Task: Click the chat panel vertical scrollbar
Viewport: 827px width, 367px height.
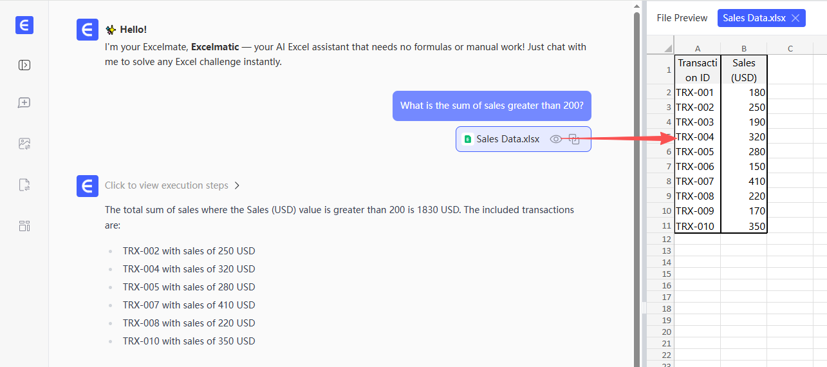Action: pos(637,161)
